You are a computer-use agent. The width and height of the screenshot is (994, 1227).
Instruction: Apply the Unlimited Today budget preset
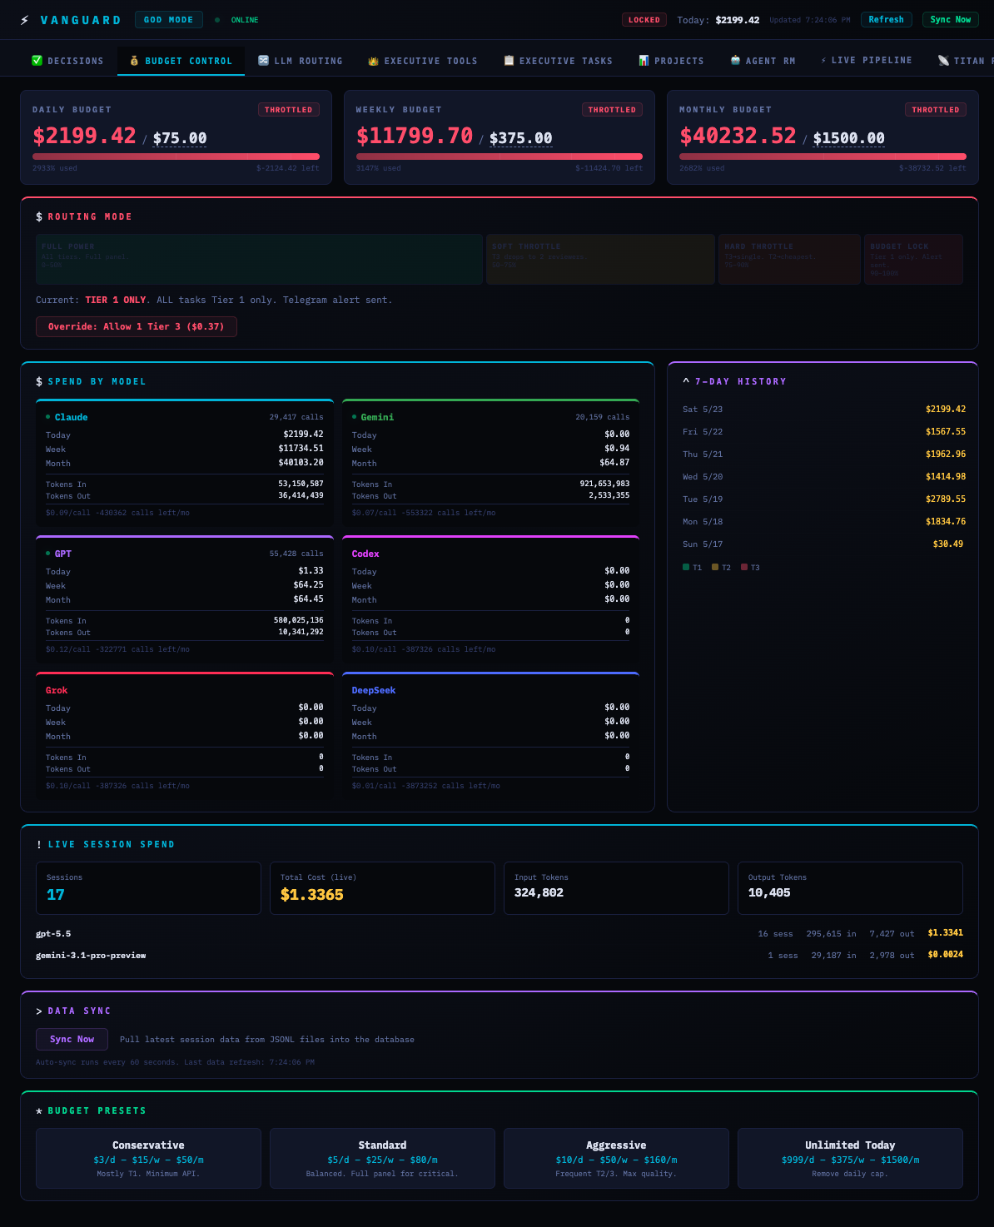(x=850, y=1158)
